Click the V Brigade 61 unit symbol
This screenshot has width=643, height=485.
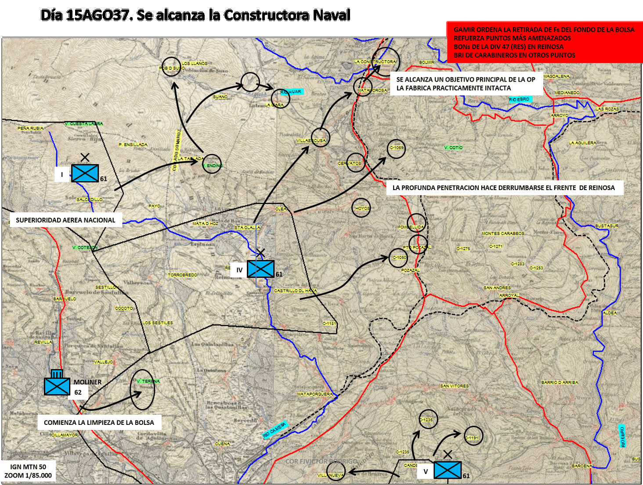448,470
